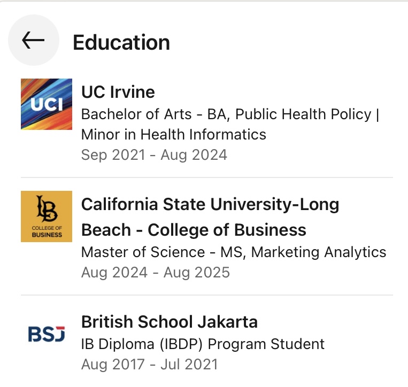Click the 'Minor in Health Informatics' line

pos(174,134)
